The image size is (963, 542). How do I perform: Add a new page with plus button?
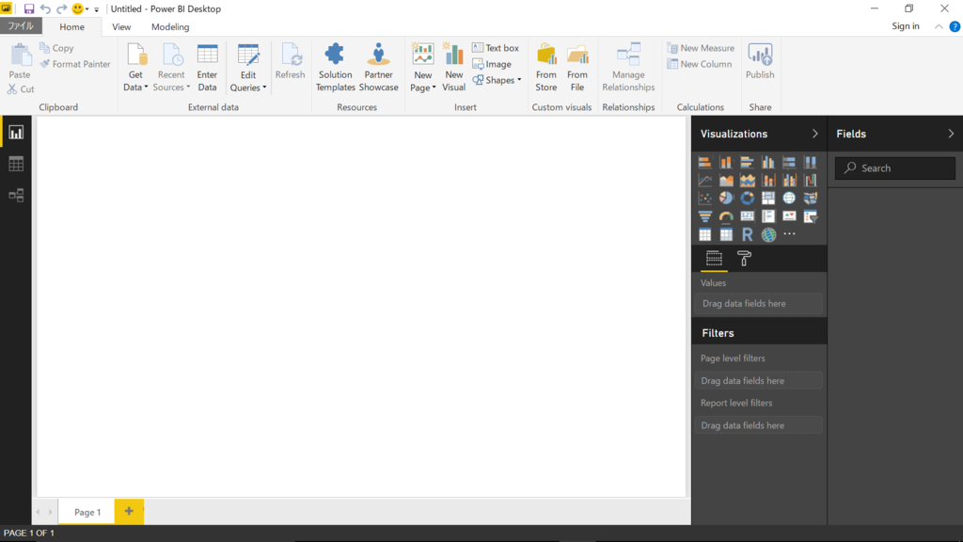(x=129, y=511)
